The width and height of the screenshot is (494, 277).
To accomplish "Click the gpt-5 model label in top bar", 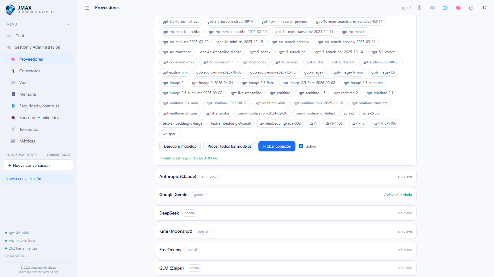I will [407, 8].
